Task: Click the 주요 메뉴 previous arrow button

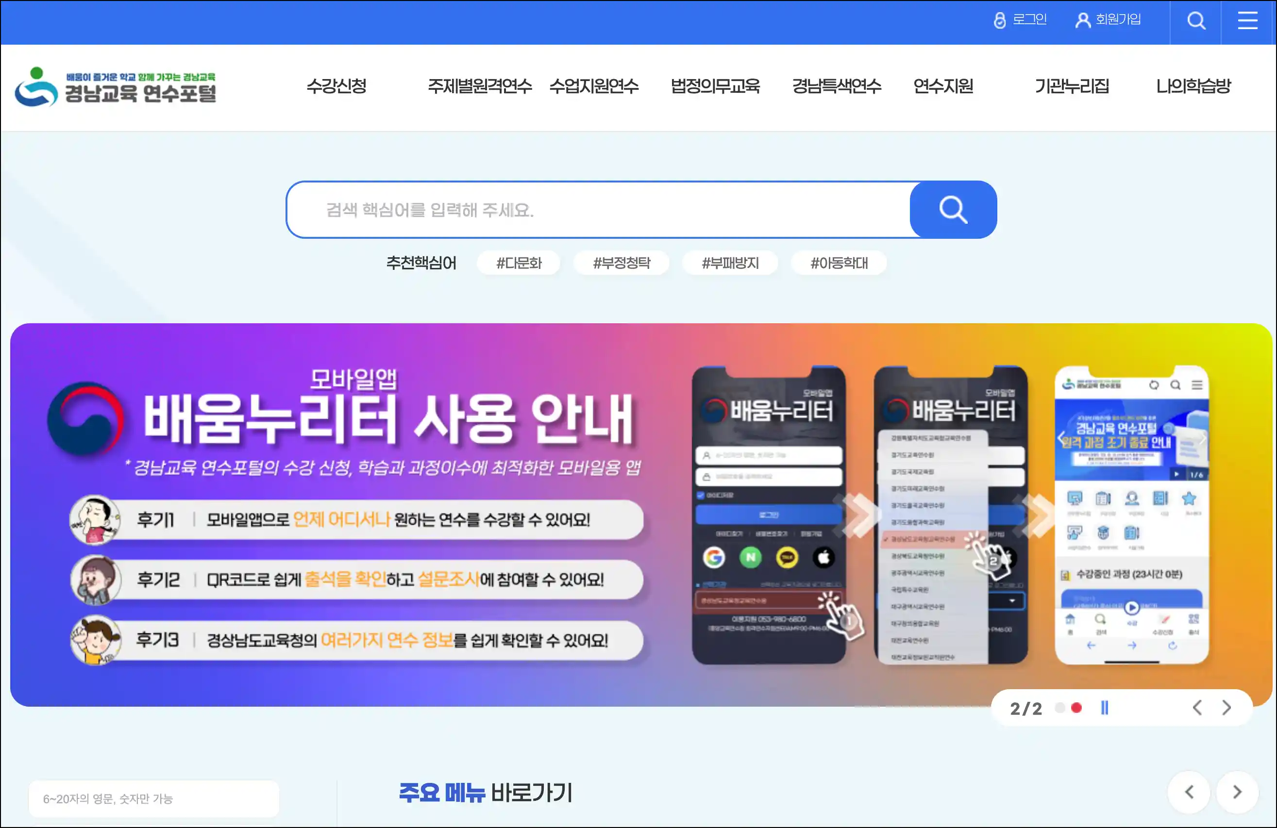Action: point(1189,792)
